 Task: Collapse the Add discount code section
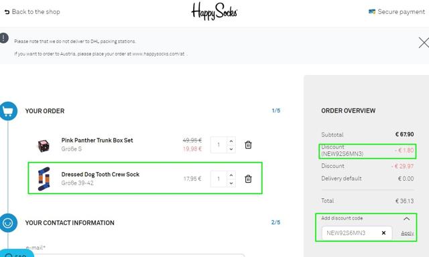click(407, 218)
